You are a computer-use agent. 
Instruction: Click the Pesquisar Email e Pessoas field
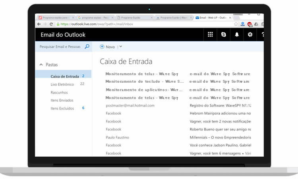60,47
